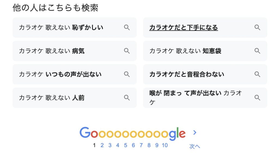Click magnifier next to 人前 suggestion
The height and width of the screenshot is (160, 279).
[127, 98]
